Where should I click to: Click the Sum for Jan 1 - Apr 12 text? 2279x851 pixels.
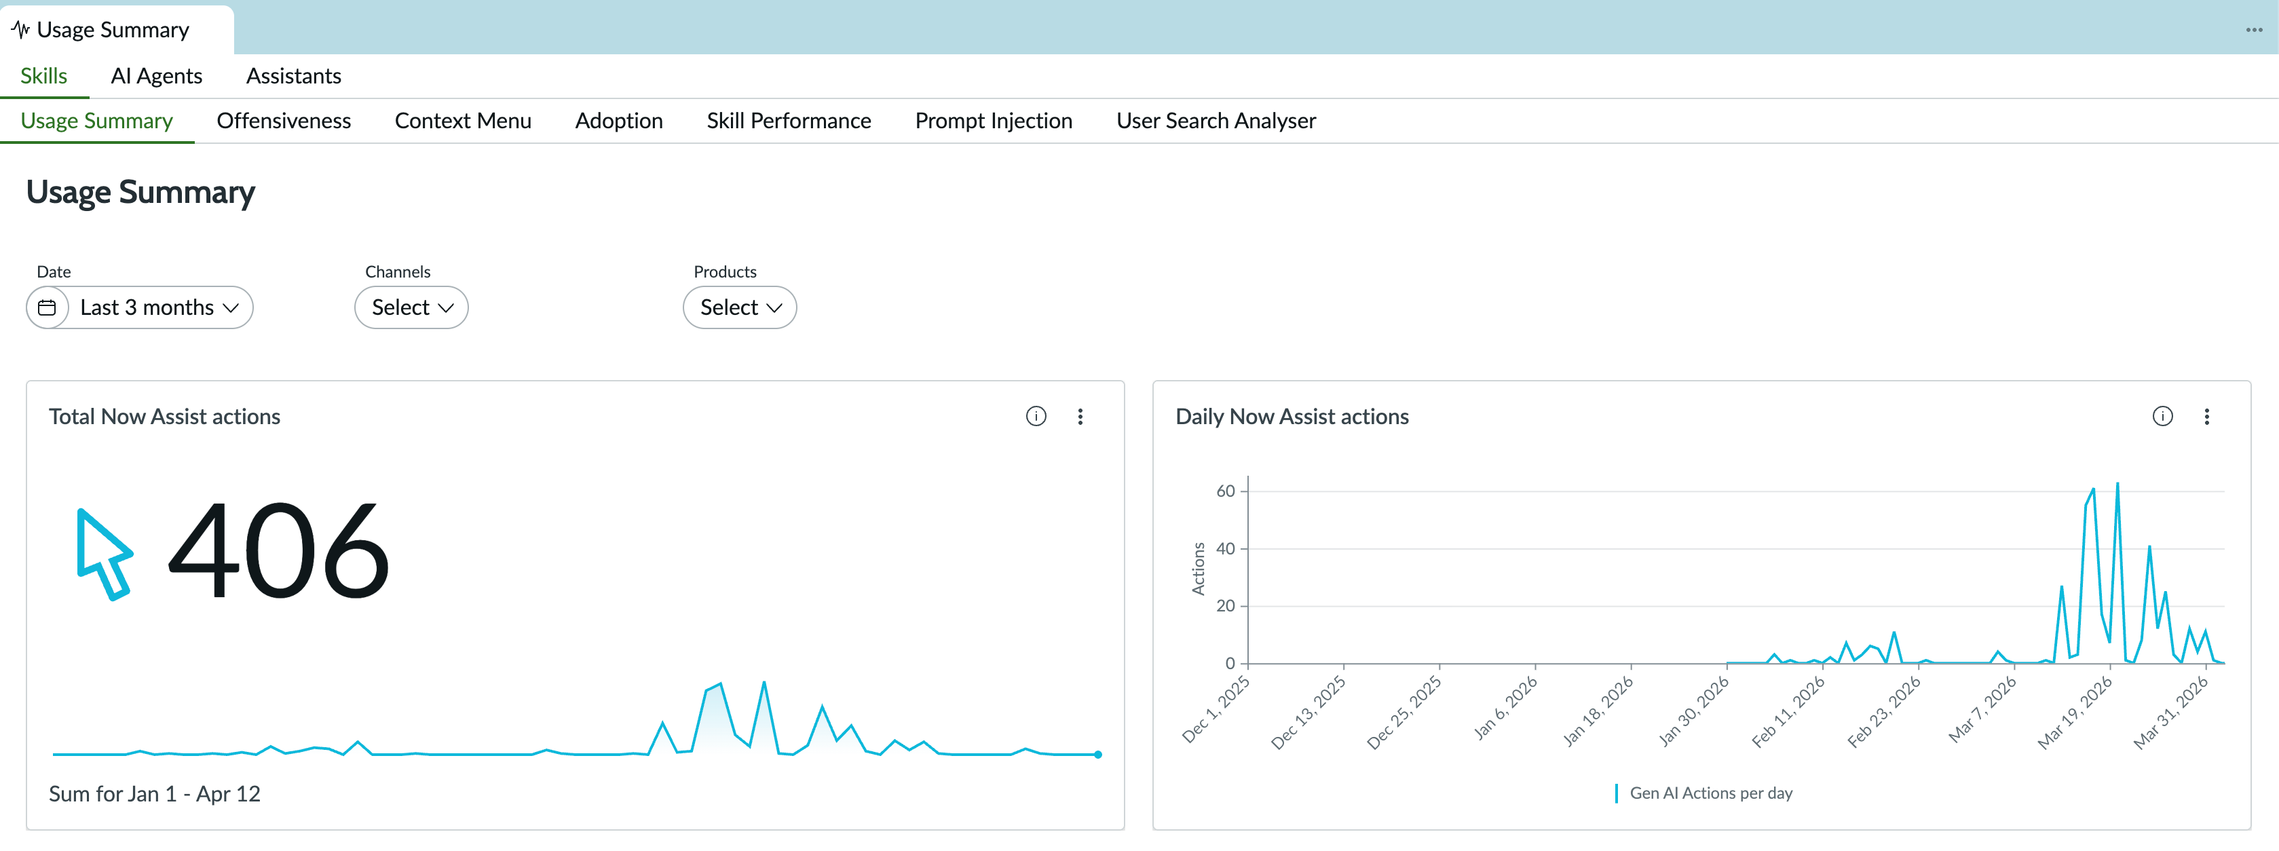coord(155,793)
